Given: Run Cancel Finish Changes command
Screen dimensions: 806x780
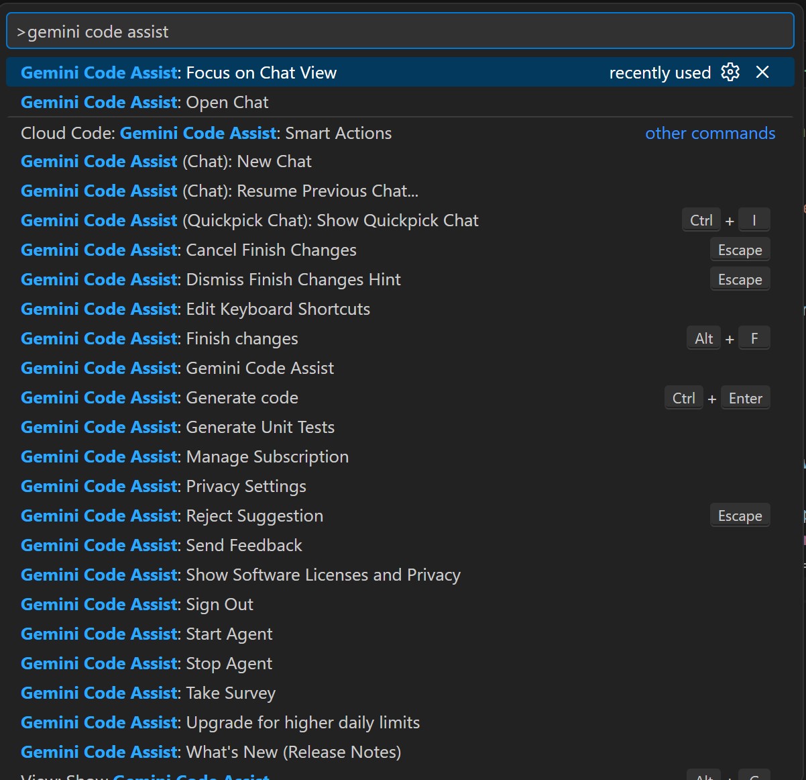Looking at the screenshot, I should (400, 250).
